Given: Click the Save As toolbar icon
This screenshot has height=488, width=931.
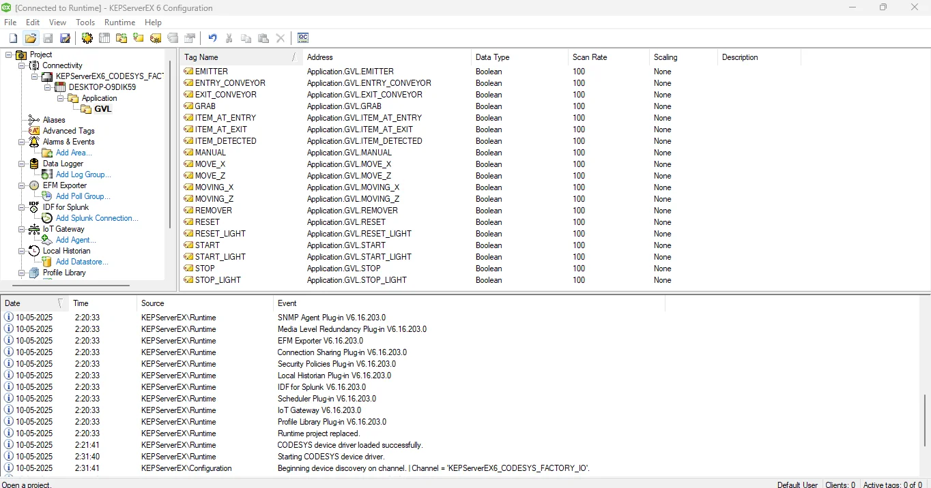Looking at the screenshot, I should (x=65, y=38).
